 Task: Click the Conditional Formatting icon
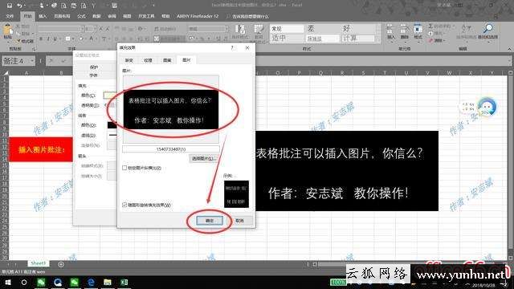(240, 30)
